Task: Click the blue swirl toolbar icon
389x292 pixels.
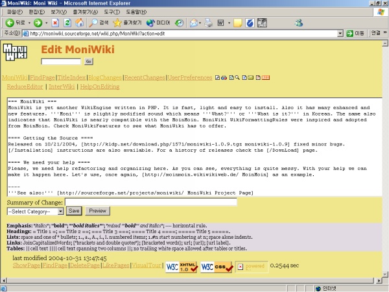Action: [x=250, y=23]
